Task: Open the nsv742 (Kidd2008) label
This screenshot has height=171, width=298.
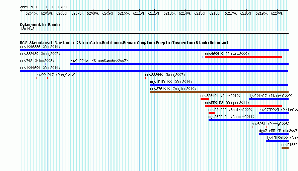Action: pyautogui.click(x=37, y=61)
